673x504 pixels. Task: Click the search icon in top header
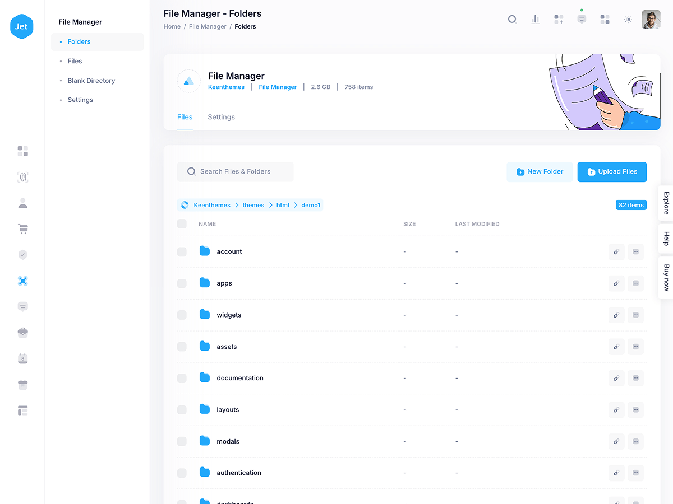(x=512, y=19)
